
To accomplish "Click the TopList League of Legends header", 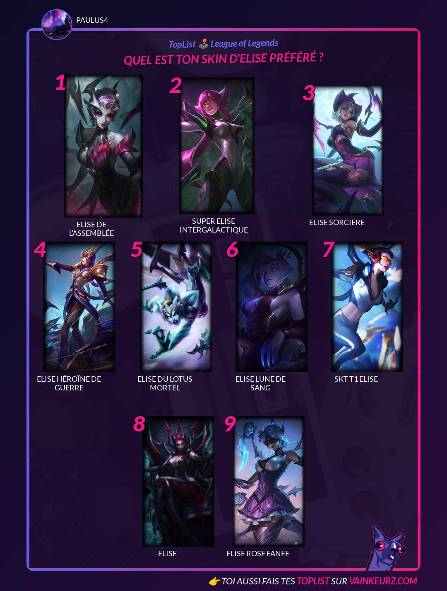I will 223,44.
